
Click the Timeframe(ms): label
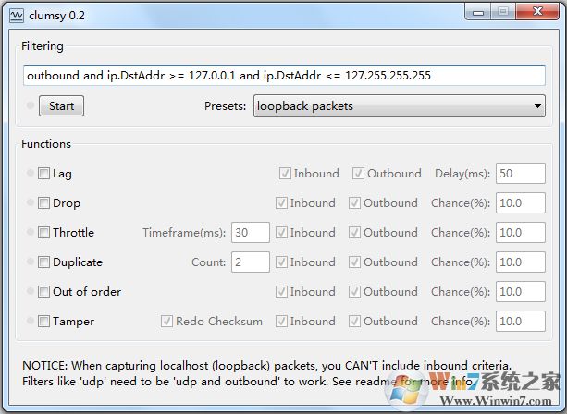coord(184,233)
